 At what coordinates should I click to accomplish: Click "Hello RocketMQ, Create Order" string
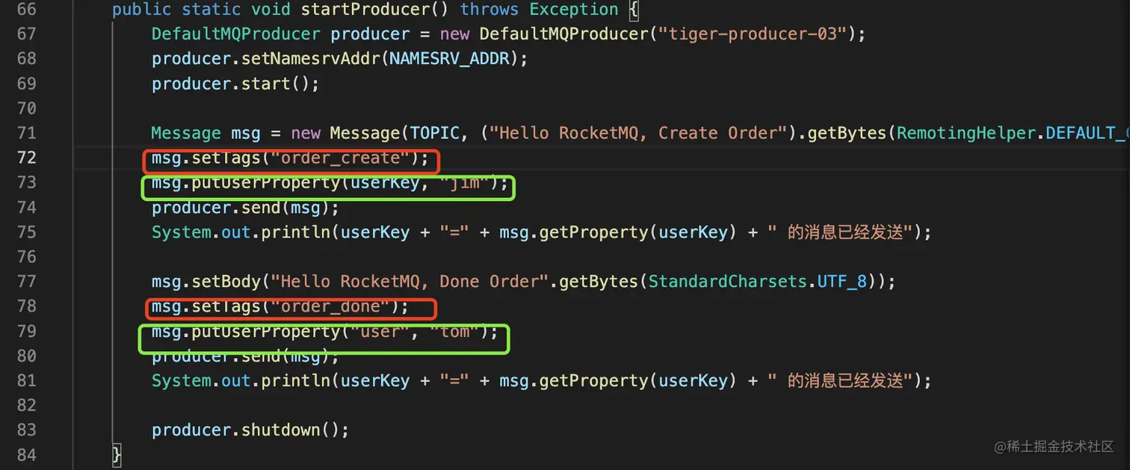tap(638, 133)
